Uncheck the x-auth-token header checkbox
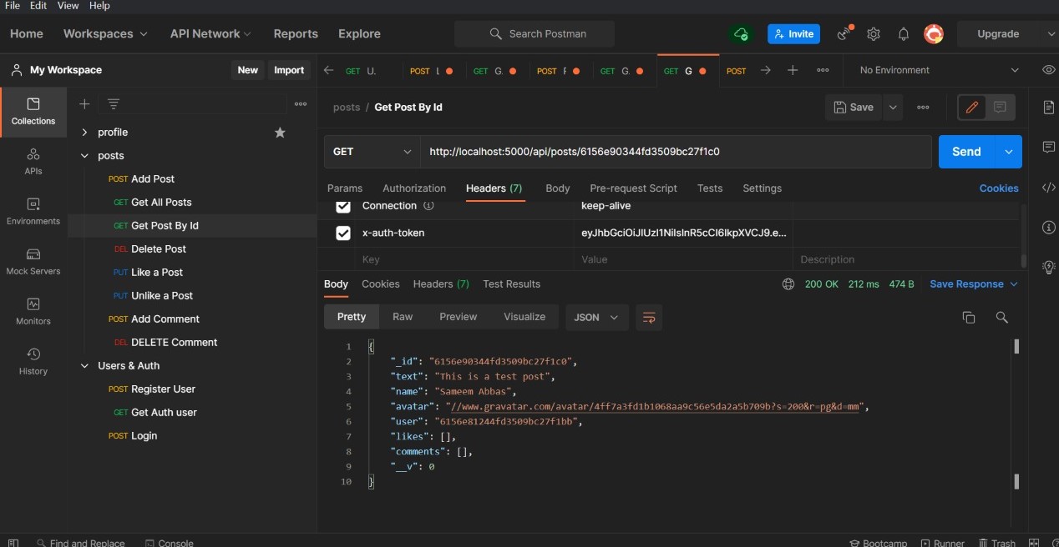The image size is (1059, 547). pos(343,233)
